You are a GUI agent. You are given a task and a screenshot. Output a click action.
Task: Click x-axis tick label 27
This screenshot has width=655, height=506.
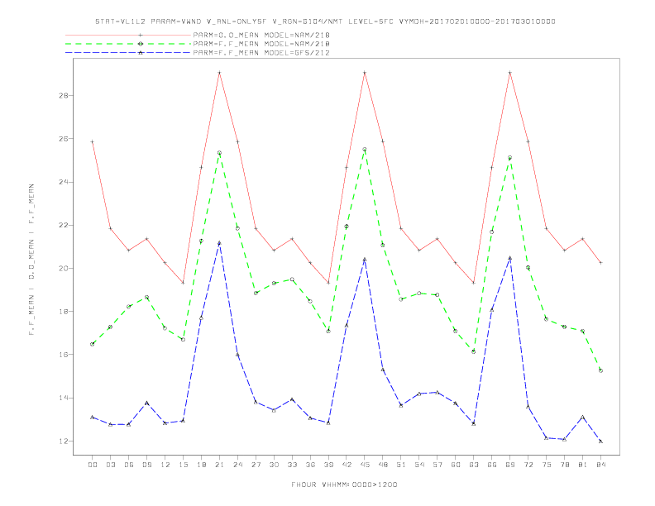pyautogui.click(x=256, y=465)
